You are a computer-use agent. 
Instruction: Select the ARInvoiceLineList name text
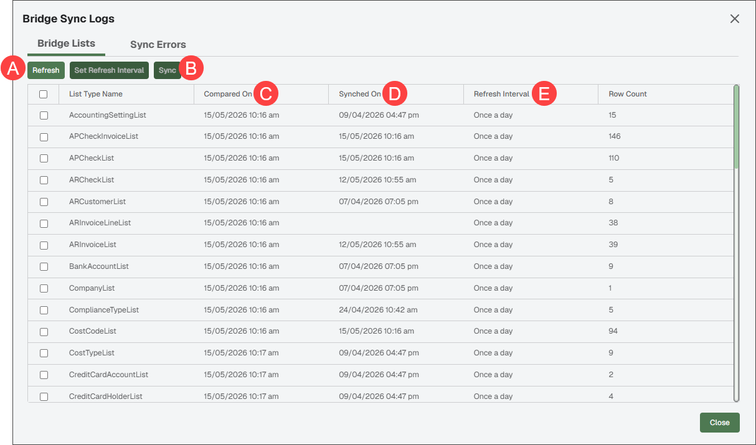[100, 223]
